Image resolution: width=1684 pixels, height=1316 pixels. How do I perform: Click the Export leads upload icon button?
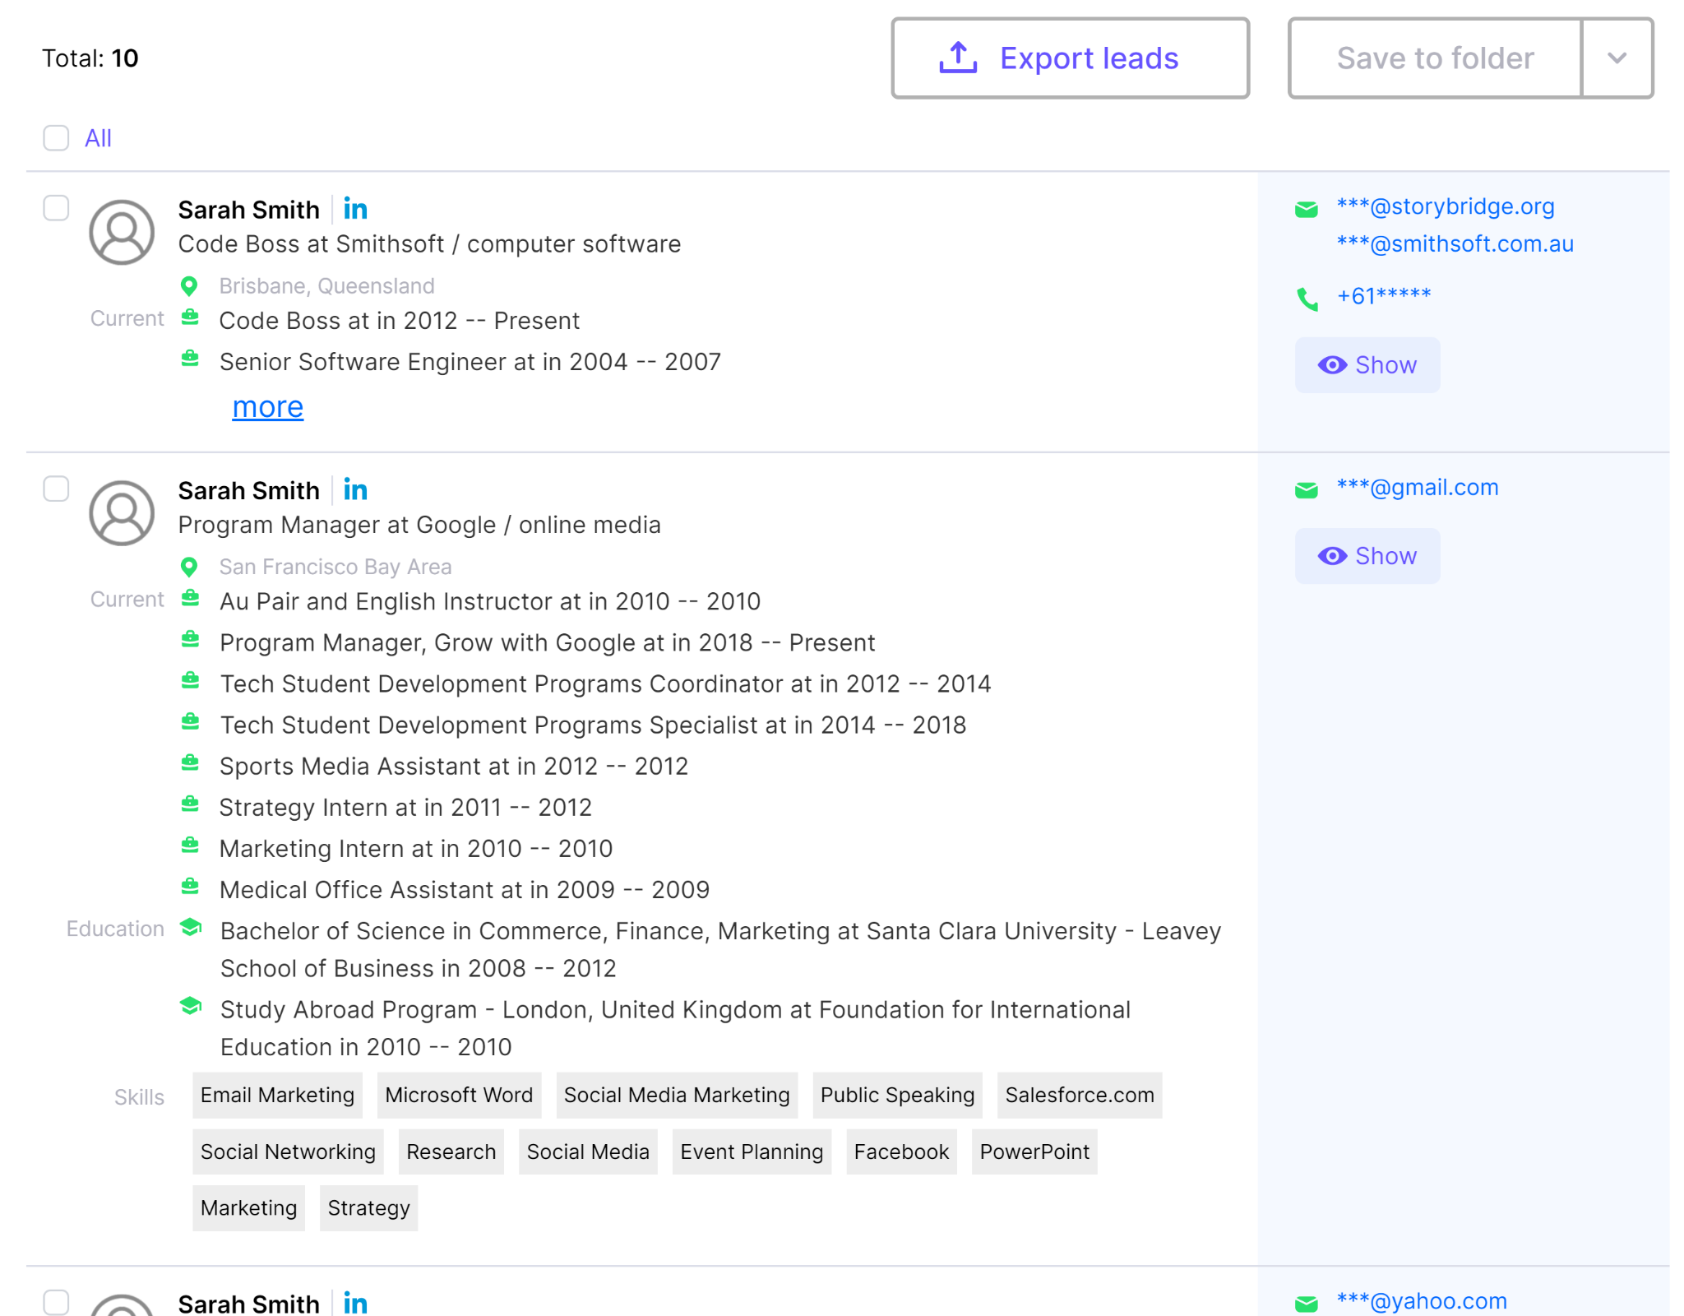[958, 58]
